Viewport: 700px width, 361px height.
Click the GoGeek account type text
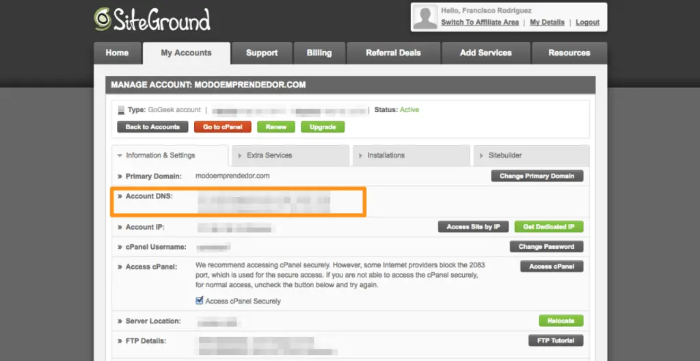(174, 110)
